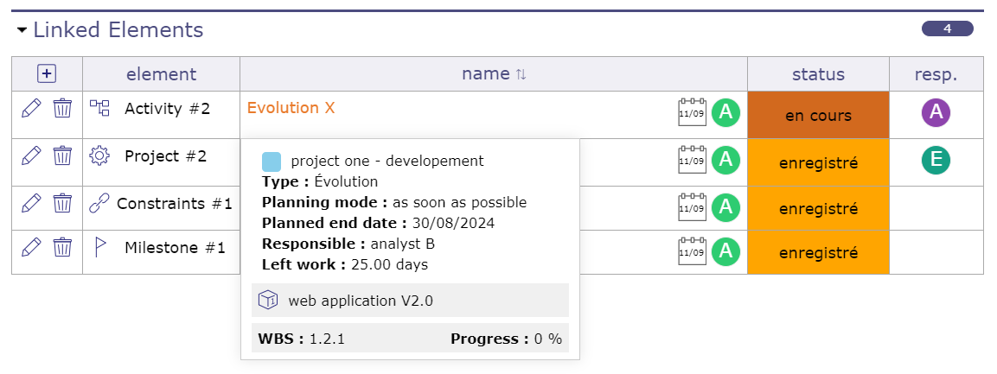Viewport: 997px width, 374px height.
Task: Click the purple A responsible avatar
Action: 936,113
